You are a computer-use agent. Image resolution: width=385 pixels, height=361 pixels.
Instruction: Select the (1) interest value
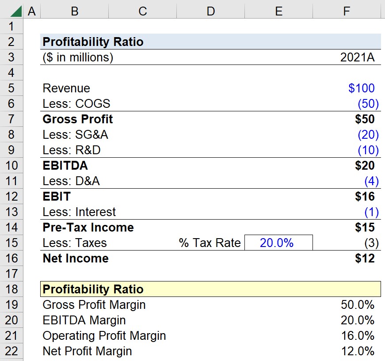coord(371,212)
